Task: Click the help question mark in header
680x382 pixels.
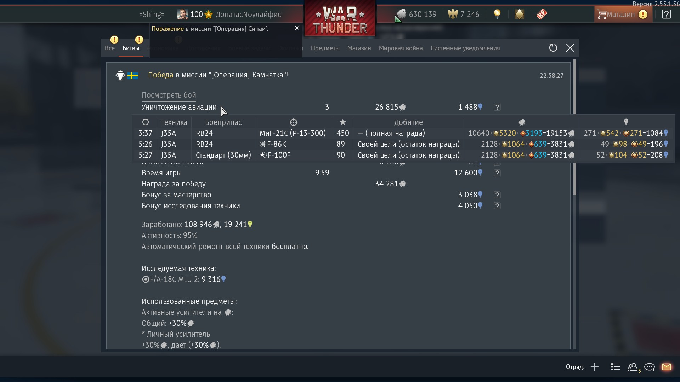Action: click(666, 14)
